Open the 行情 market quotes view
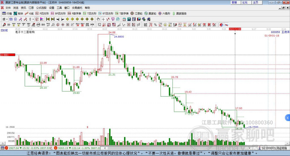 click(x=7, y=14)
